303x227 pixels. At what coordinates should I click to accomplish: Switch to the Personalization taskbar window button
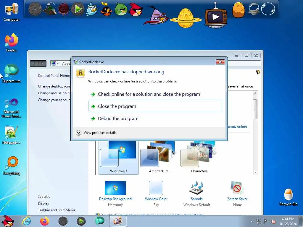(x=118, y=221)
